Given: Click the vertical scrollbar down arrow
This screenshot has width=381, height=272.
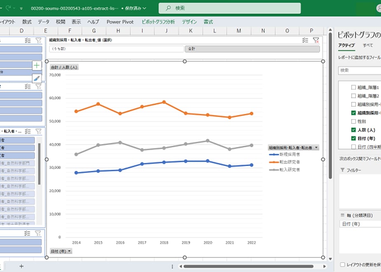Looking at the screenshot, I should (x=330, y=259).
